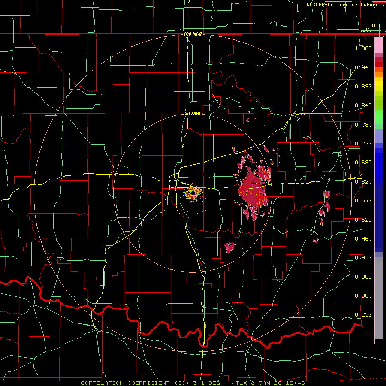The width and height of the screenshot is (386, 386).
Task: Select the 0.467 scale value
Action: (363, 239)
